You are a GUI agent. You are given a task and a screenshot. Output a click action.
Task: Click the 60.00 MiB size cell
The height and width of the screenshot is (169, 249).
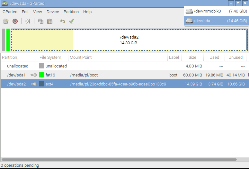coord(193,75)
